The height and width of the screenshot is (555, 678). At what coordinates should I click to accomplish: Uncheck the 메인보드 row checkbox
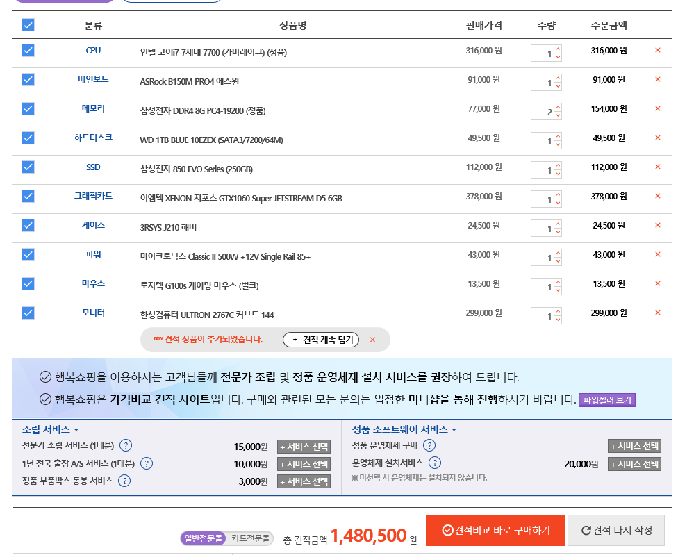coord(28,79)
